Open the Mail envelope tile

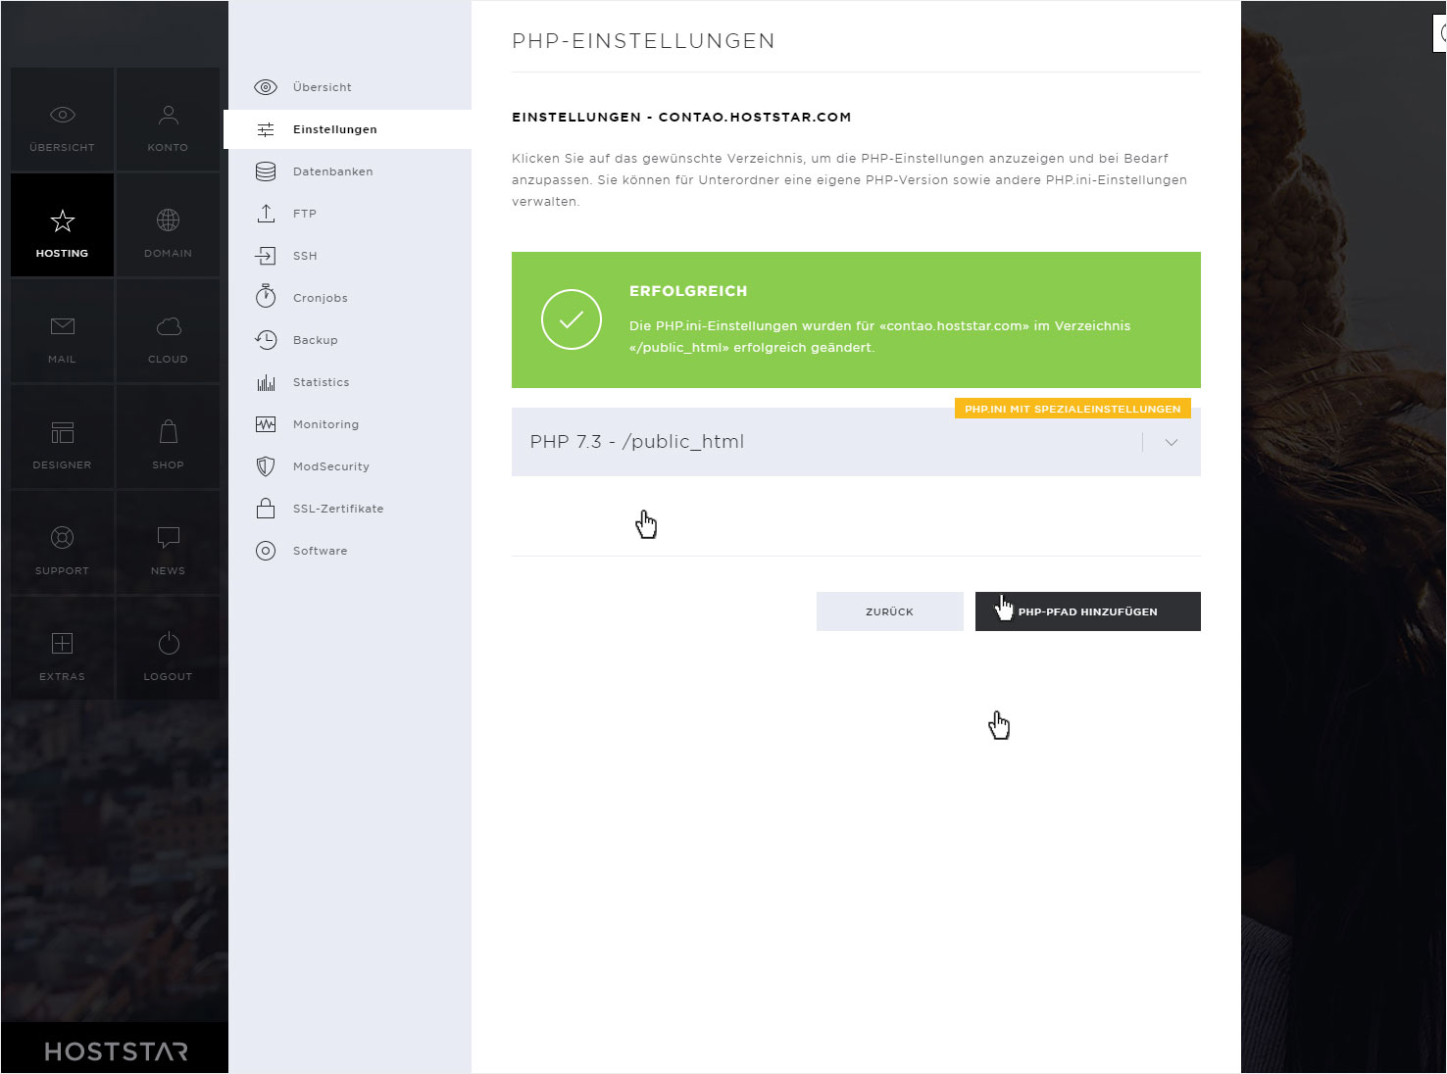[x=63, y=331]
